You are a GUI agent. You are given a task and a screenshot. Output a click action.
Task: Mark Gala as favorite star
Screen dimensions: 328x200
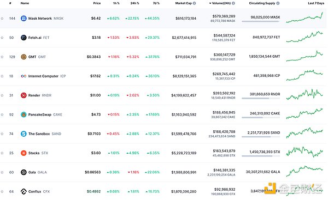(x=2, y=172)
